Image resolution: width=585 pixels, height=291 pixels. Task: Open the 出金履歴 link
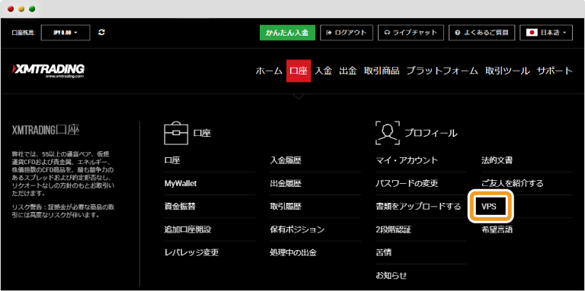click(x=286, y=183)
